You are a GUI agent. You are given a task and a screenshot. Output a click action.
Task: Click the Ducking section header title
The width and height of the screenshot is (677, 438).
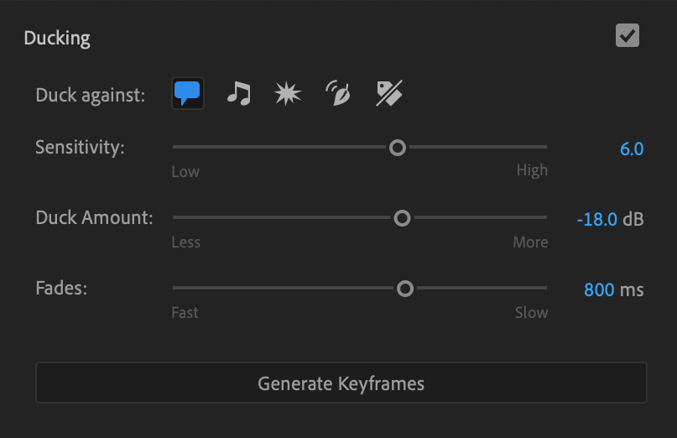[x=57, y=38]
